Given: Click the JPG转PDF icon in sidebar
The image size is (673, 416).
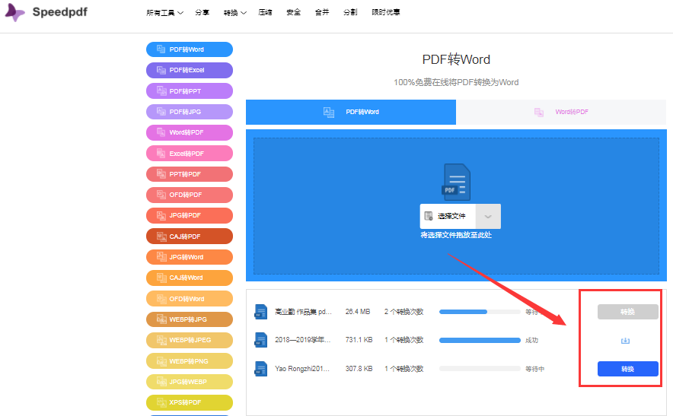Looking at the screenshot, I should click(161, 215).
